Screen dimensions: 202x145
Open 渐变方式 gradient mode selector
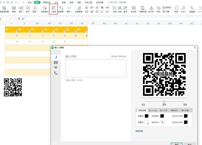[x=163, y=122]
